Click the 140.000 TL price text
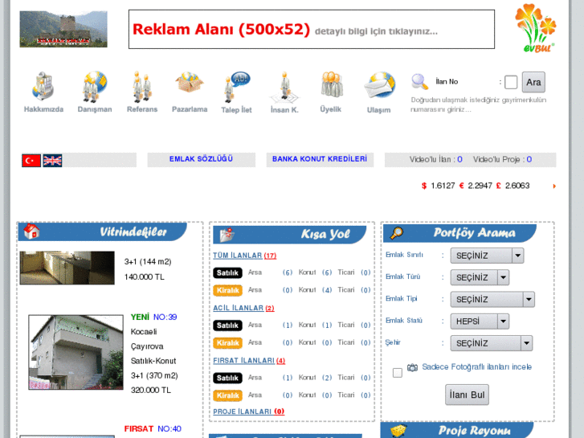Image resolution: width=584 pixels, height=438 pixels. click(144, 277)
